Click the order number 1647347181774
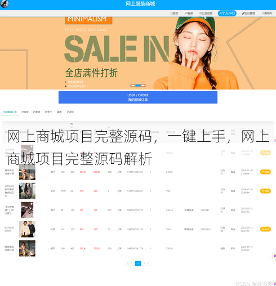This screenshot has width=276, height=286. click(135, 248)
